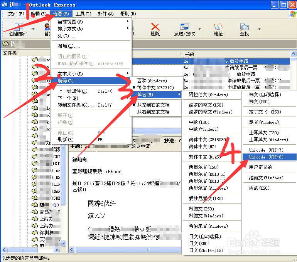Select 简体中文(GB2312) encoding radio option
Image resolution: width=297 pixels, height=262 pixels.
tap(156, 88)
